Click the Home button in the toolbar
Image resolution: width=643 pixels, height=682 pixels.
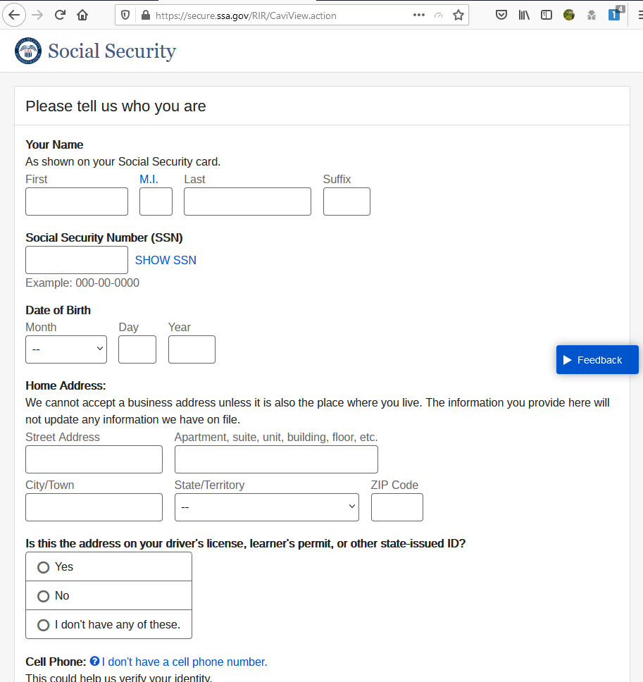(82, 14)
